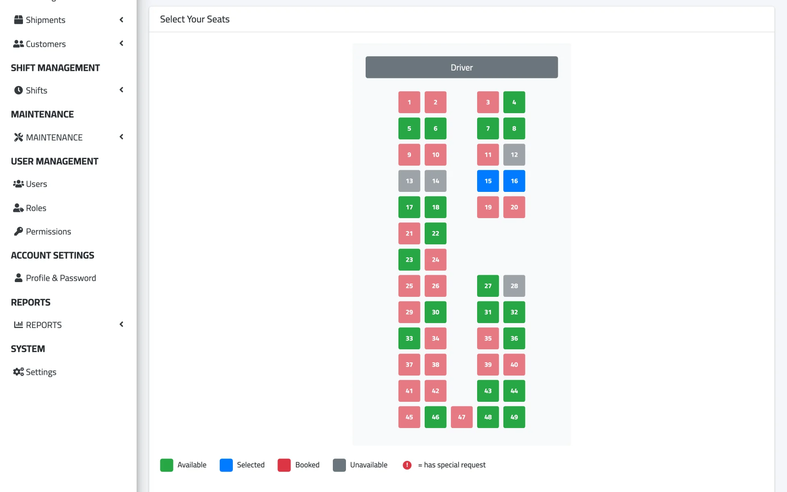Click the REPORTS chart icon
This screenshot has width=787, height=492.
click(x=18, y=325)
